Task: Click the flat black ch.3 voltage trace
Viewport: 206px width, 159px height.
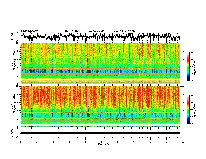Action: [100, 133]
